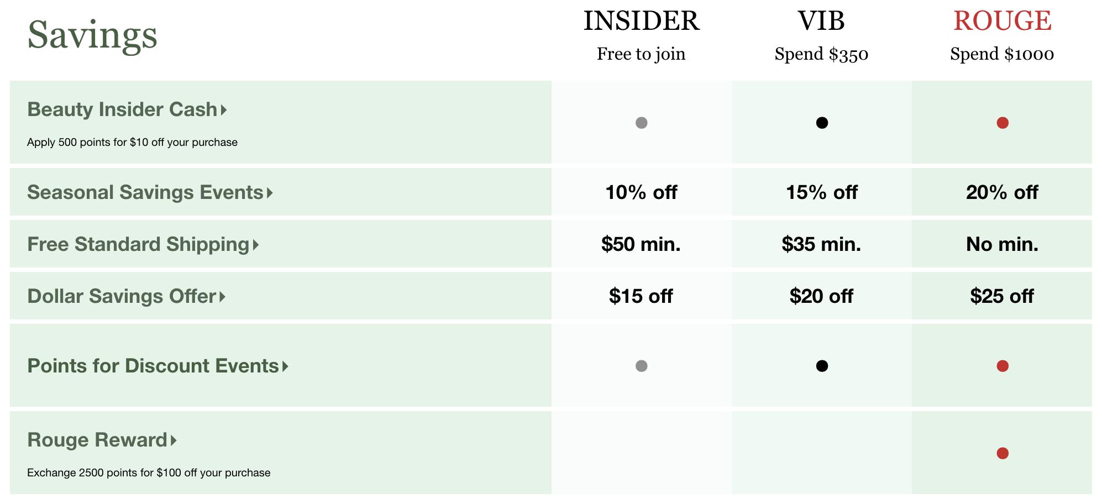Click the black VIB dot for Beauty Insider Cash
Image resolution: width=1102 pixels, height=504 pixels.
click(x=822, y=123)
